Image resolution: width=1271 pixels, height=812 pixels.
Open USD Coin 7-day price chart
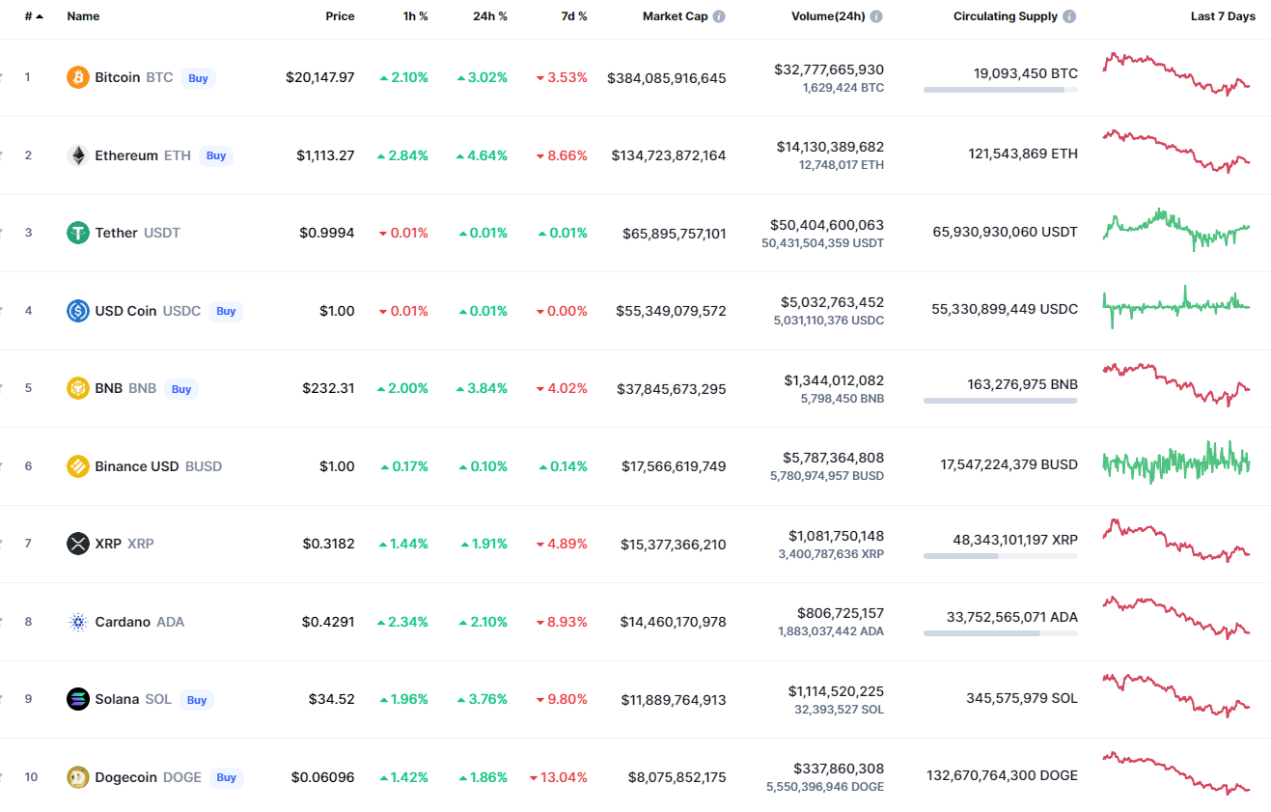tap(1176, 307)
